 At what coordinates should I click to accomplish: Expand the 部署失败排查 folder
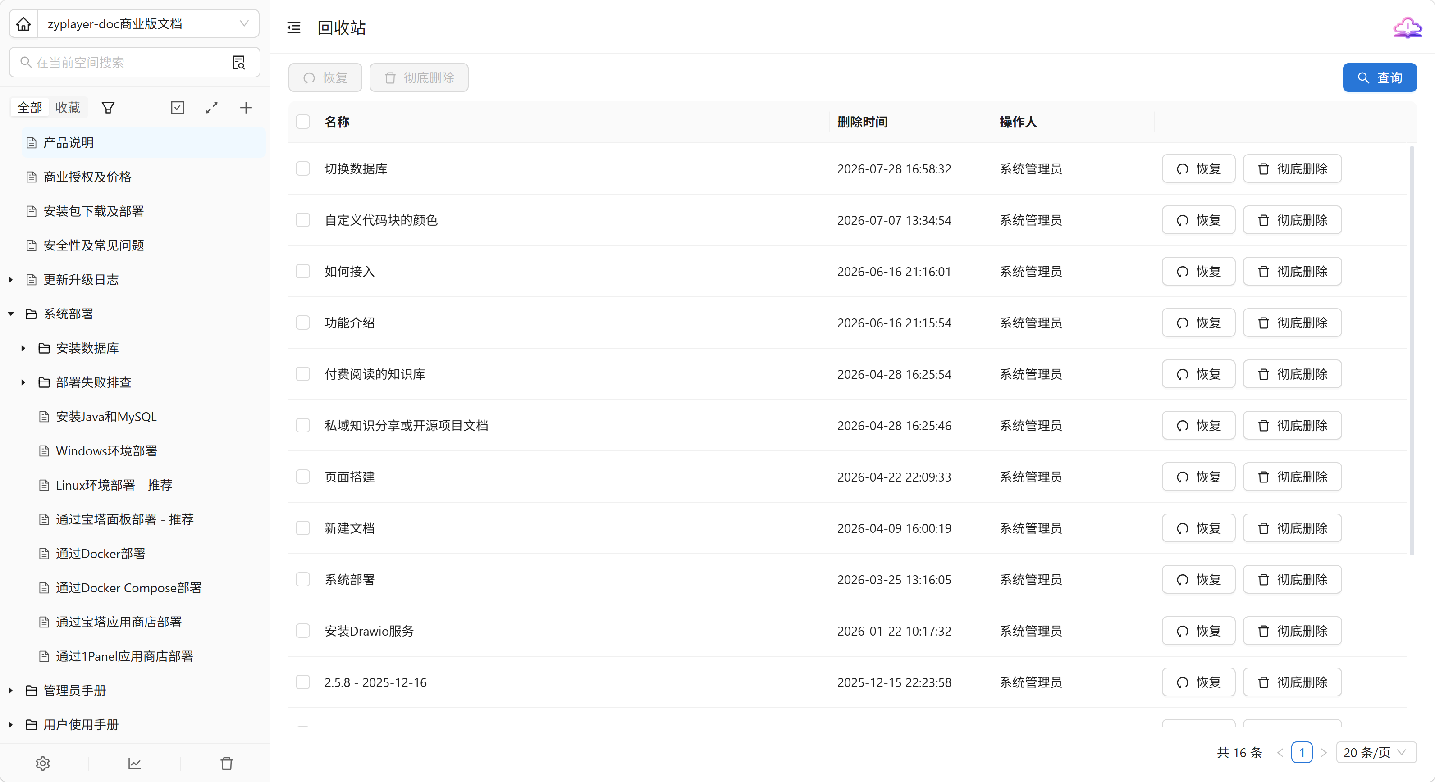click(23, 382)
